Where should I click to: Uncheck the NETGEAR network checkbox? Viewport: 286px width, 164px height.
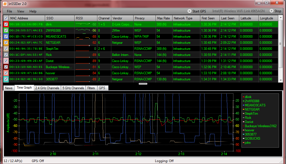[x=6, y=42]
